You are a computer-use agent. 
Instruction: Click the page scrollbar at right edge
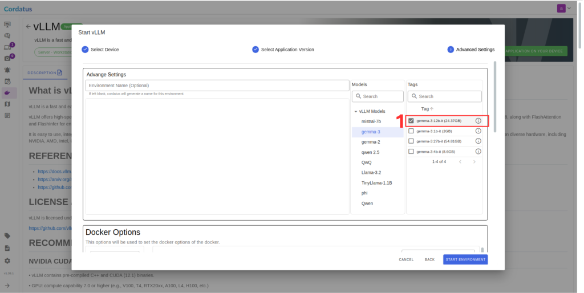pos(579,26)
